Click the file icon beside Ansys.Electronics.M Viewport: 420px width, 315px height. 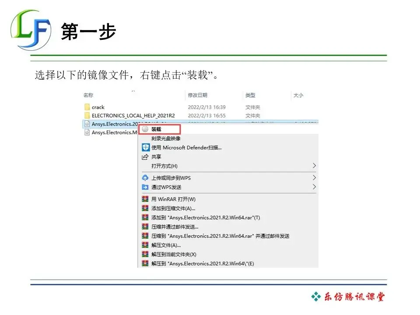pos(87,132)
